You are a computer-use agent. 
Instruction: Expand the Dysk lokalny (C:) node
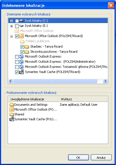click(12, 21)
